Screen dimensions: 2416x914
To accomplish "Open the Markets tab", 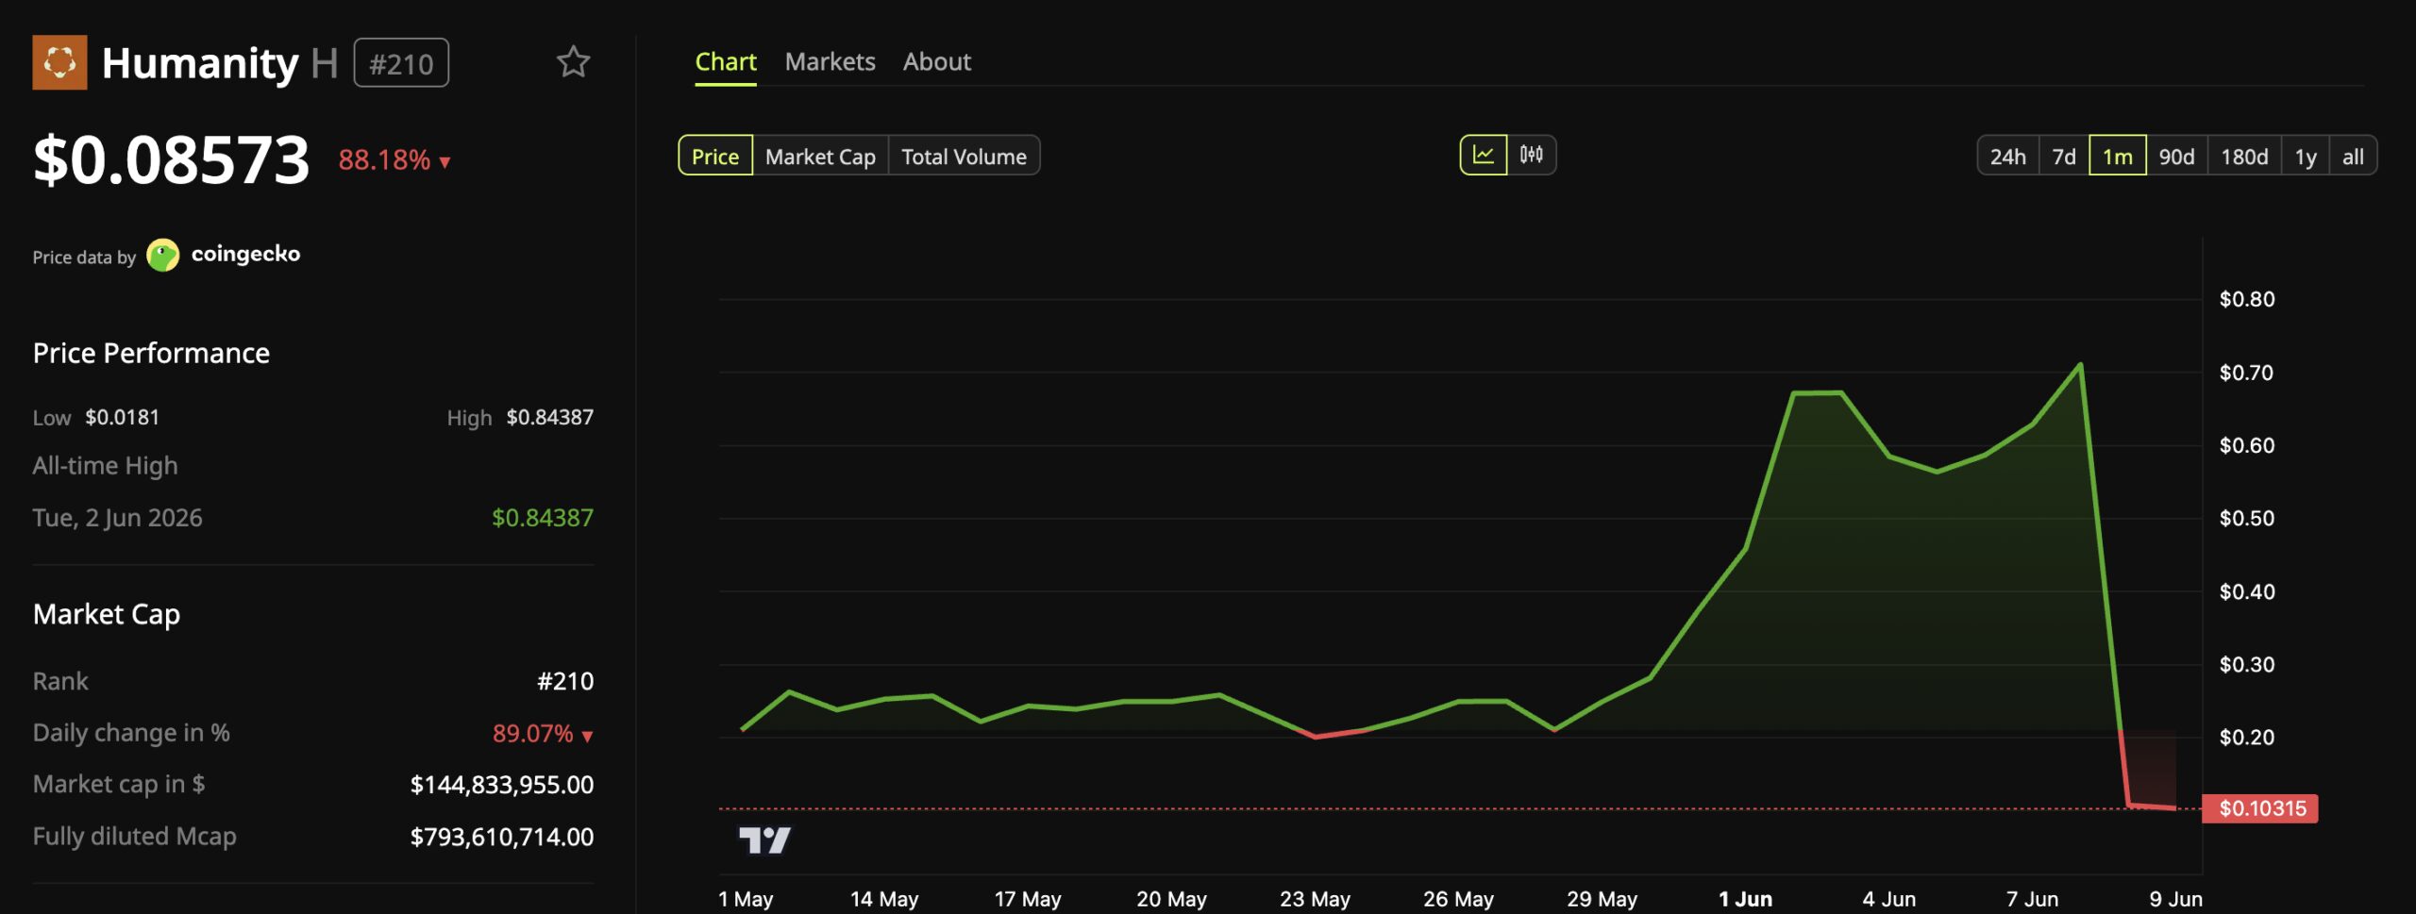I will (830, 62).
